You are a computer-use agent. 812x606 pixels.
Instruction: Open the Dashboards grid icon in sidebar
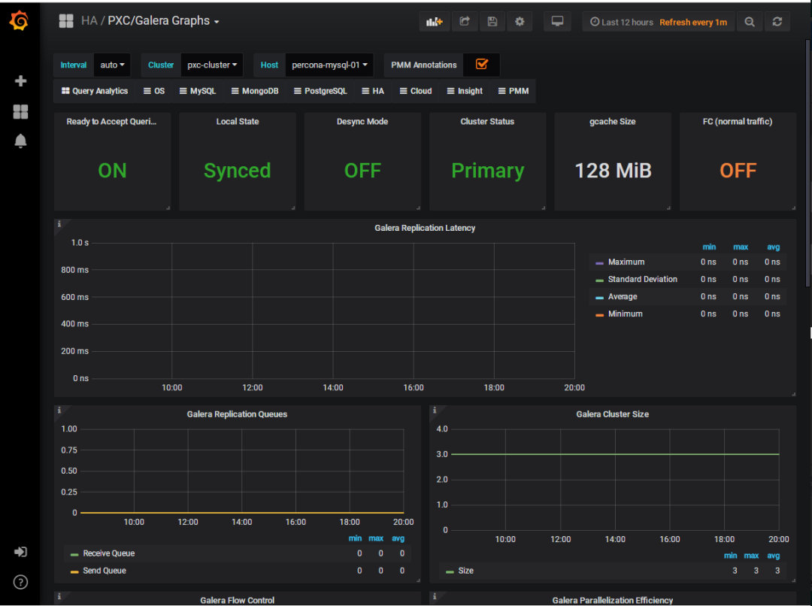tap(21, 111)
